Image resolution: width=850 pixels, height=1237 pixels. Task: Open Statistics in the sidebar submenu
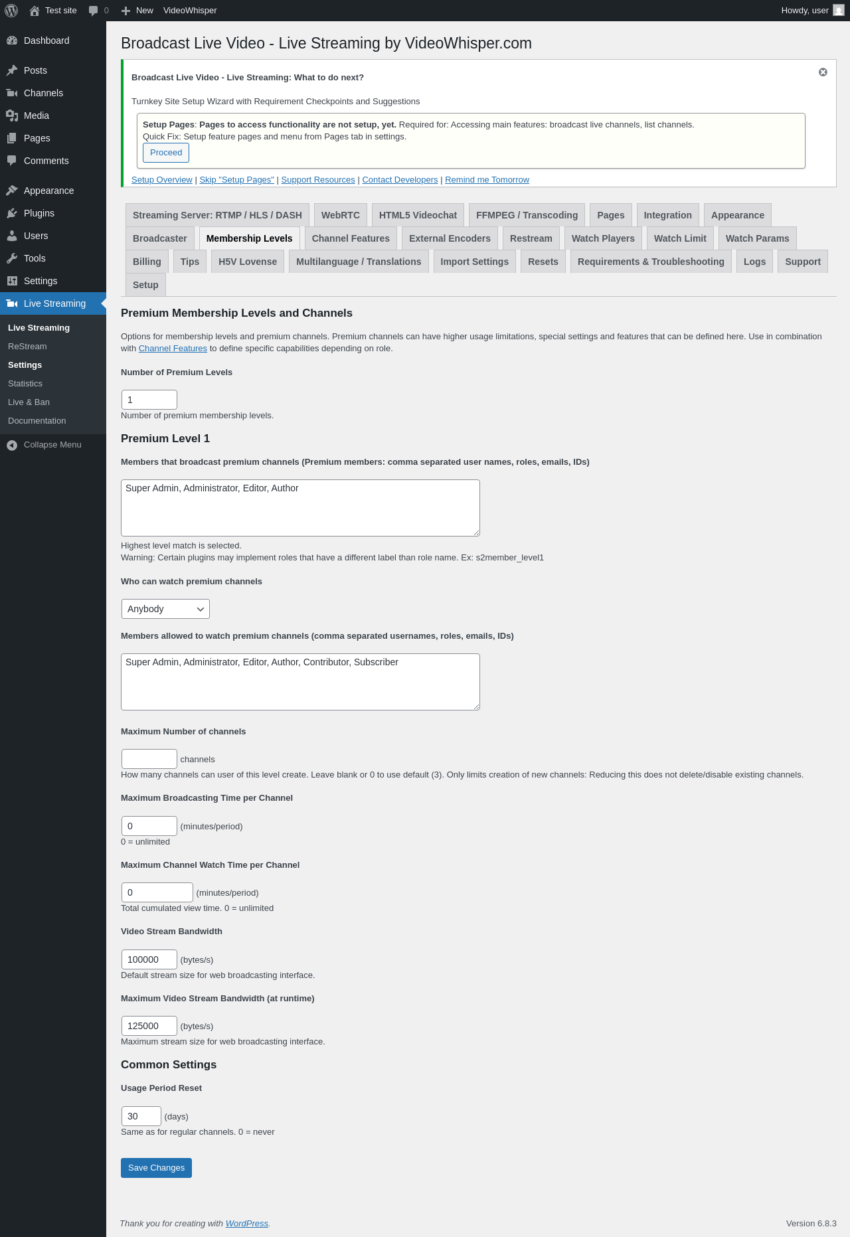25,384
